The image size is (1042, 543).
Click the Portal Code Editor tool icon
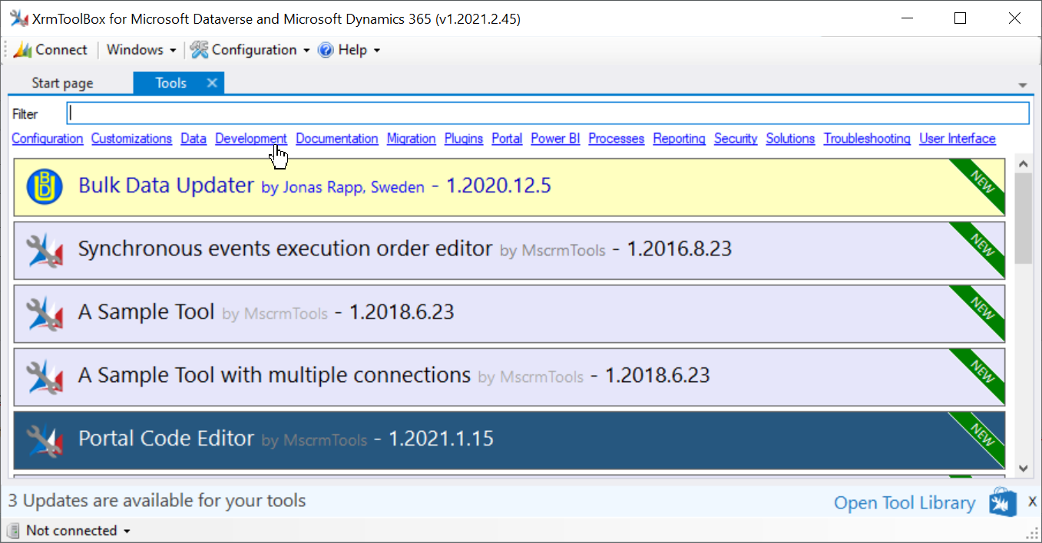[x=45, y=439]
